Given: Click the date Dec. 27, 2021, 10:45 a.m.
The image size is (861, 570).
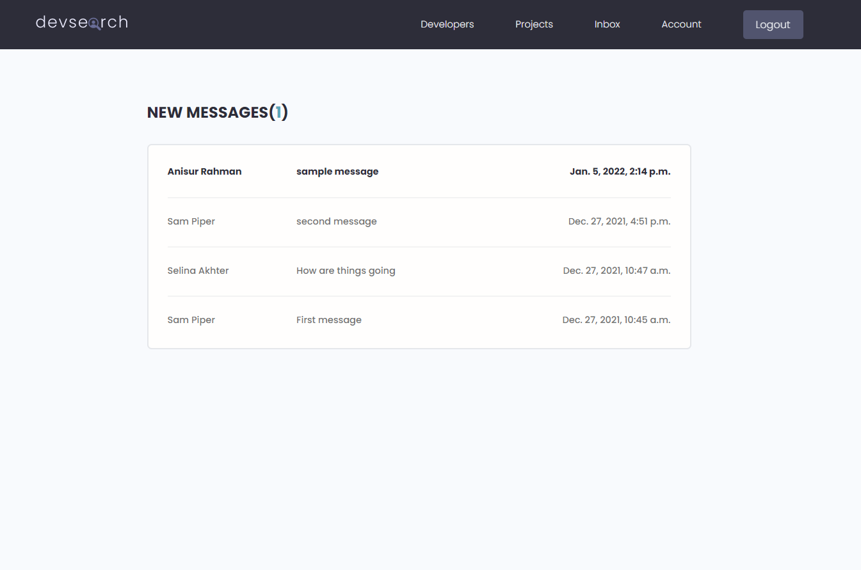Looking at the screenshot, I should [616, 320].
